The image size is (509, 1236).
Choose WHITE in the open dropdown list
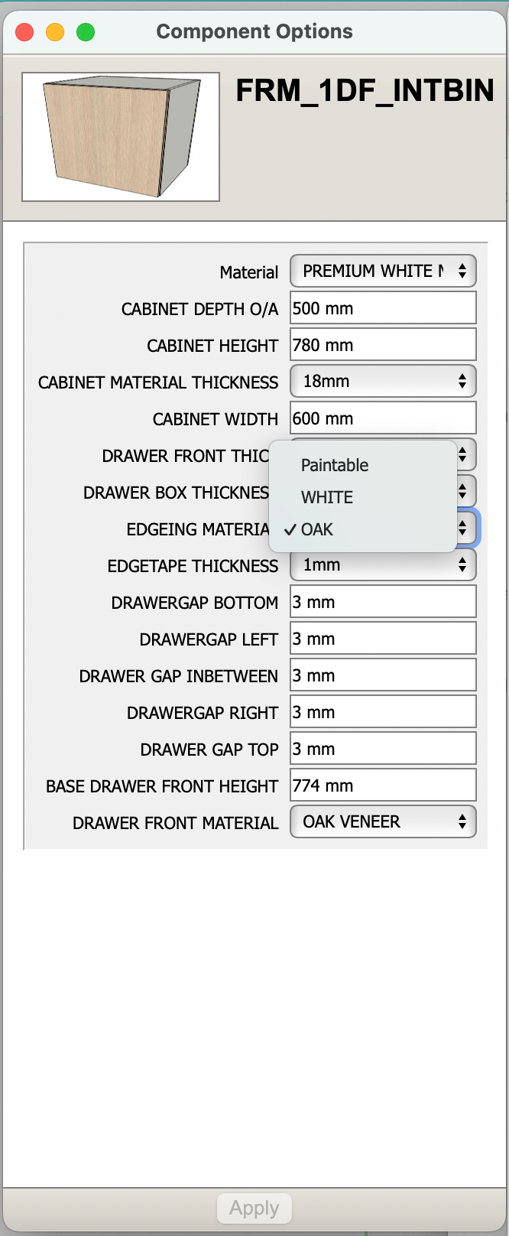click(x=327, y=497)
